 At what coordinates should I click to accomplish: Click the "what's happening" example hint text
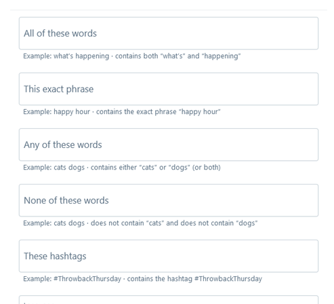pyautogui.click(x=132, y=56)
